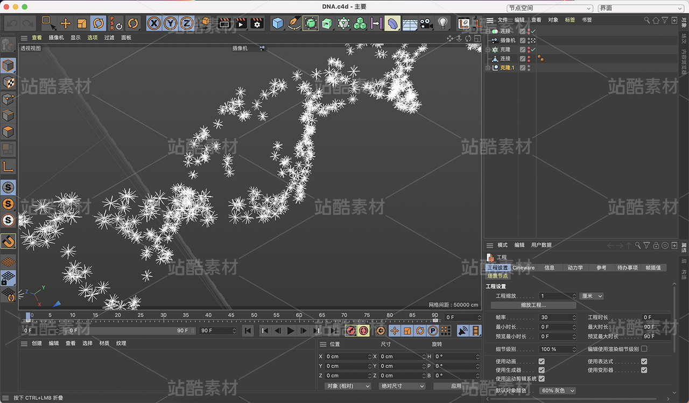
Task: Toggle 使用表达式 checkbox
Action: 644,362
